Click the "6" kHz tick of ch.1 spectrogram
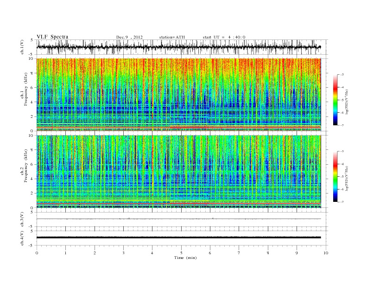 [x=32, y=88]
